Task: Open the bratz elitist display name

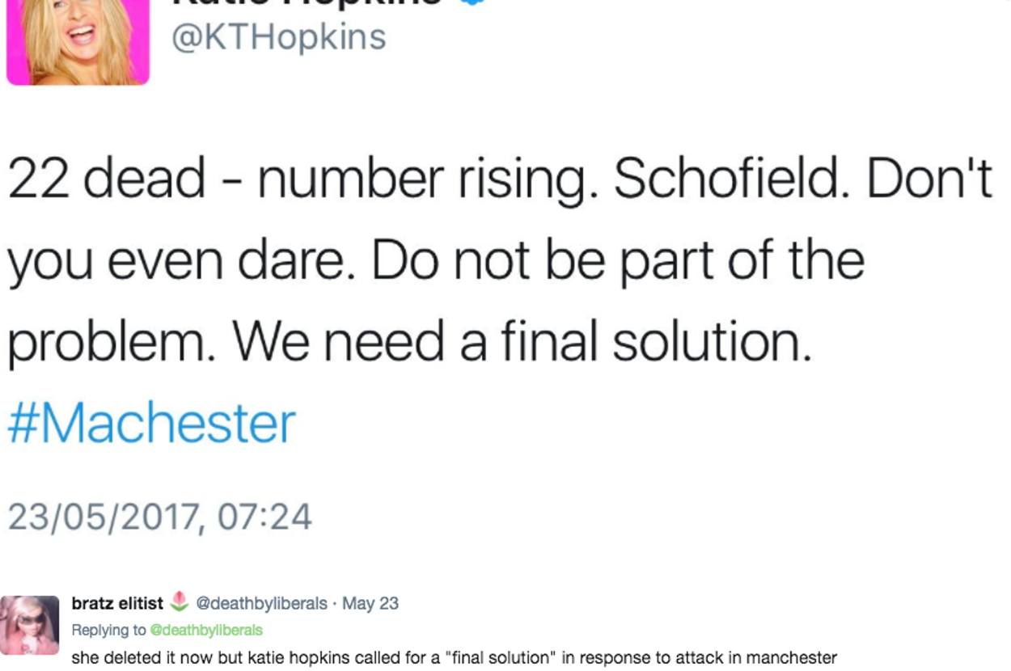Action: pyautogui.click(x=117, y=603)
